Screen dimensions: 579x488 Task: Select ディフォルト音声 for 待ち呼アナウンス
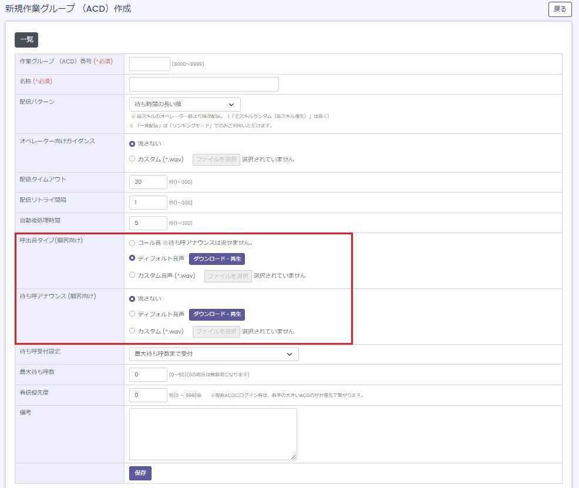pyautogui.click(x=132, y=314)
